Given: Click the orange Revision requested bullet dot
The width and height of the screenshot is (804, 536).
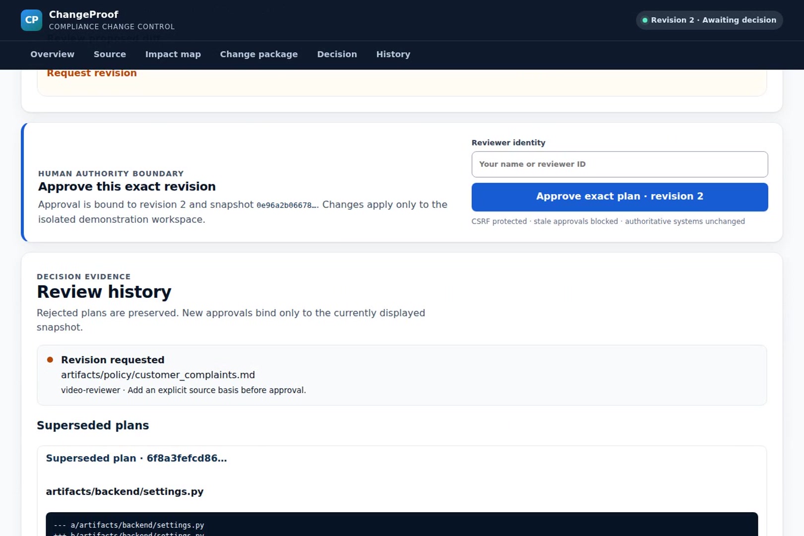Looking at the screenshot, I should tap(50, 360).
